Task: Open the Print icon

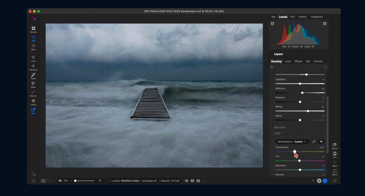Action: [335, 155]
